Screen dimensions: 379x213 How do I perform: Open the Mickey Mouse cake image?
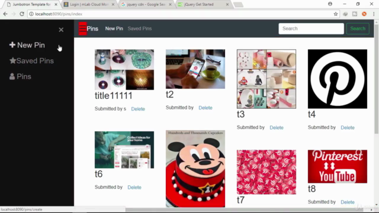195,169
